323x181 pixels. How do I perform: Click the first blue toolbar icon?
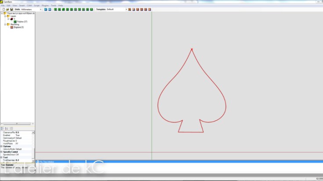pyautogui.click(x=46, y=9)
